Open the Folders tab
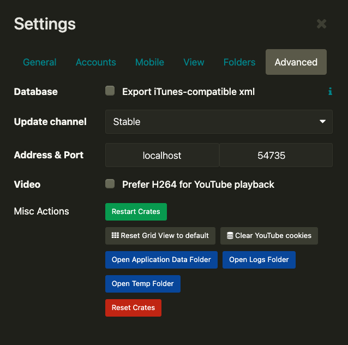Viewport: 348px width, 345px height. pos(239,62)
